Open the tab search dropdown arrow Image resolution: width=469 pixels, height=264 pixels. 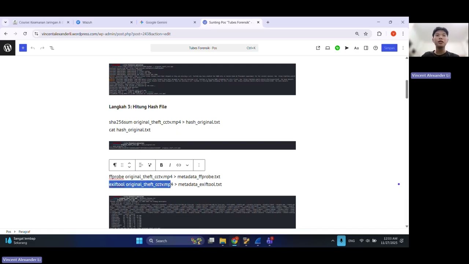point(5,22)
